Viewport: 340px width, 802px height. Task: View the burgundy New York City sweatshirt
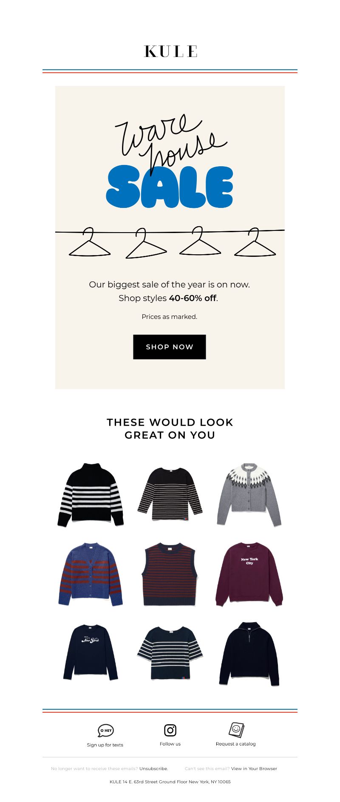pyautogui.click(x=249, y=574)
